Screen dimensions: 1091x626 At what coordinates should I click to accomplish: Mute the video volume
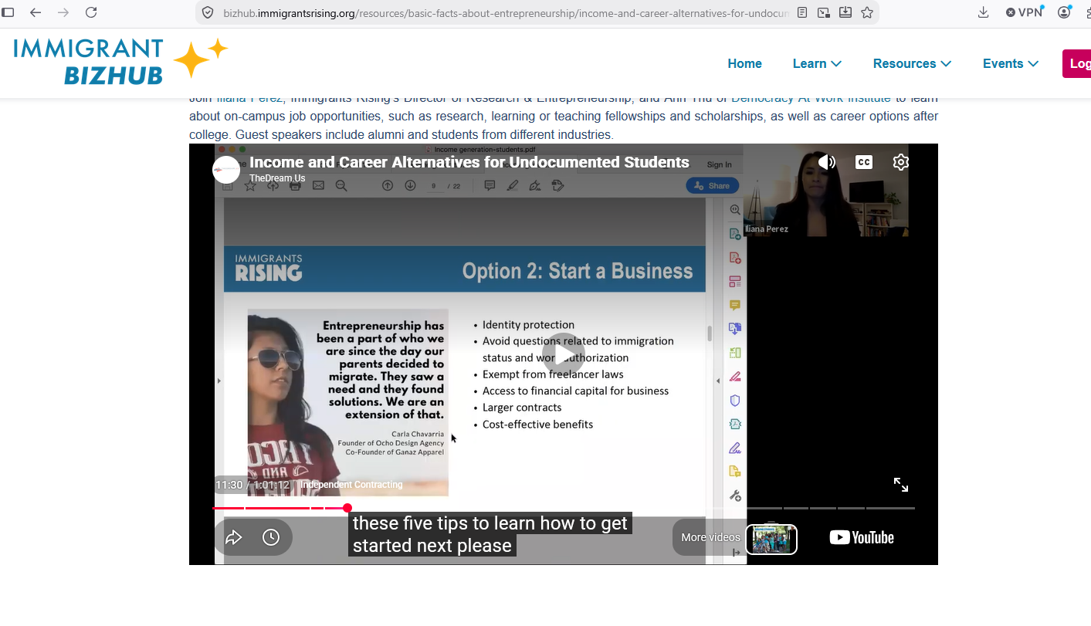coord(827,162)
